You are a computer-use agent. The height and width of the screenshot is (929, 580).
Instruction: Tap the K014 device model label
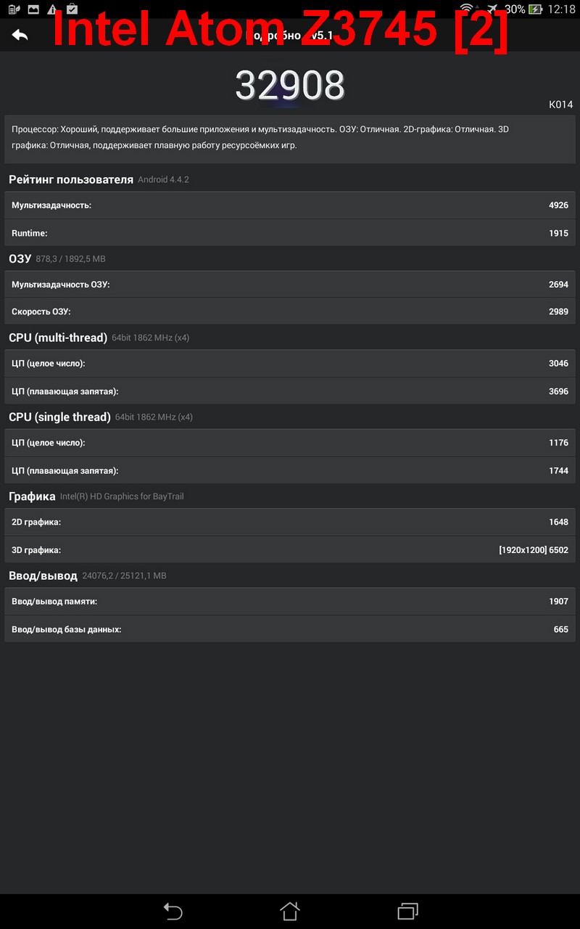tap(560, 105)
